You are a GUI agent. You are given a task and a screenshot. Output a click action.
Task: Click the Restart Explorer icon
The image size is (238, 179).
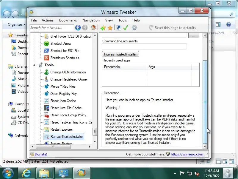coord(46,129)
